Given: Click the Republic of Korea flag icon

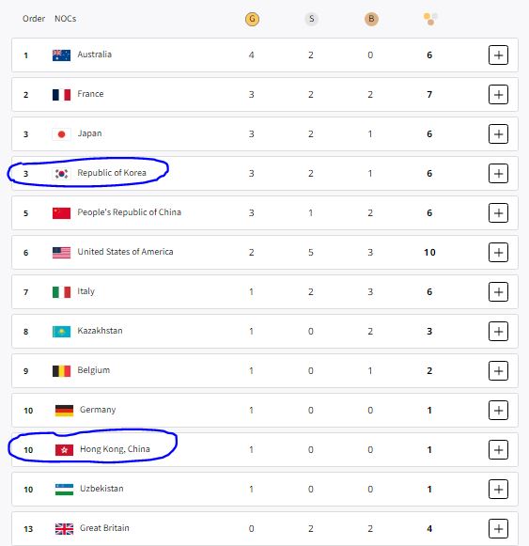Looking at the screenshot, I should click(x=61, y=173).
